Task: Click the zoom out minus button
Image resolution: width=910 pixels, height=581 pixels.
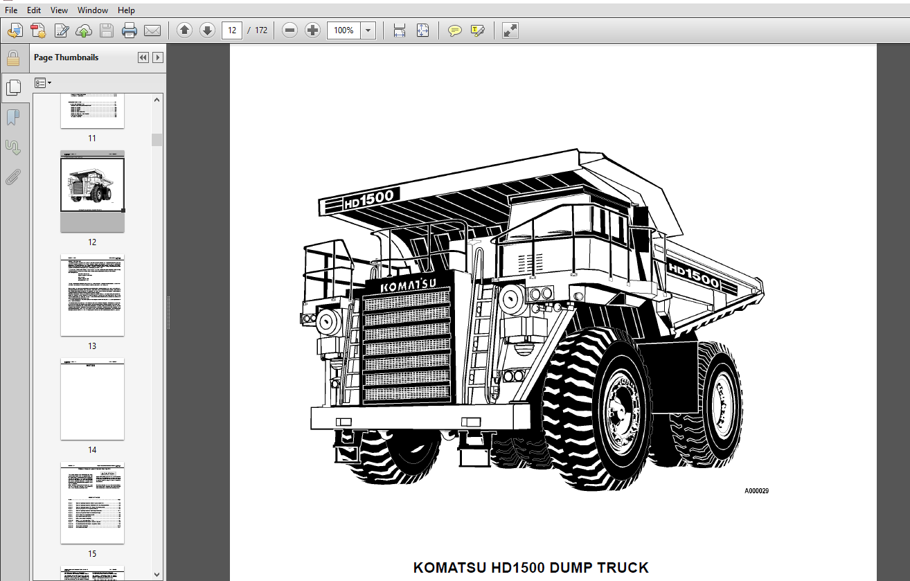Action: pos(290,30)
